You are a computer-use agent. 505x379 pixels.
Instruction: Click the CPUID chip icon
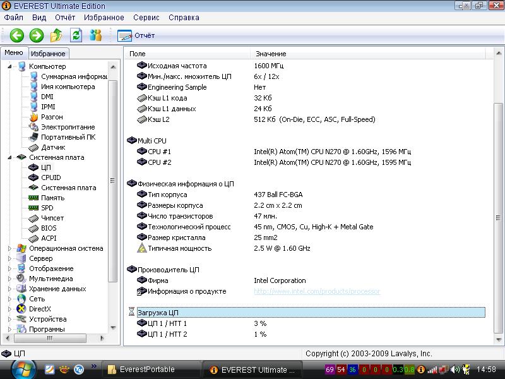tap(33, 177)
